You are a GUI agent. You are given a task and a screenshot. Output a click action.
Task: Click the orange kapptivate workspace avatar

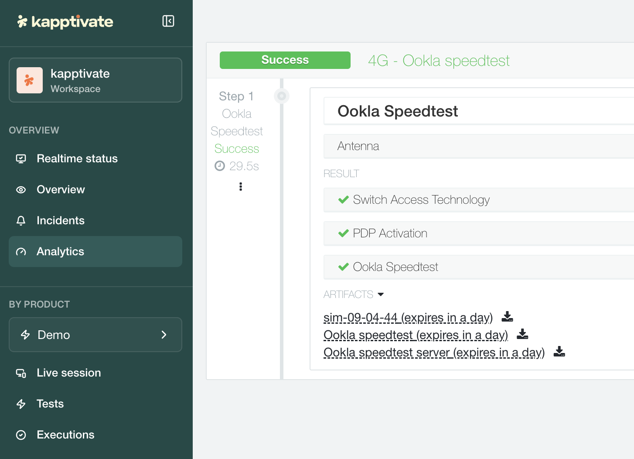coord(30,80)
